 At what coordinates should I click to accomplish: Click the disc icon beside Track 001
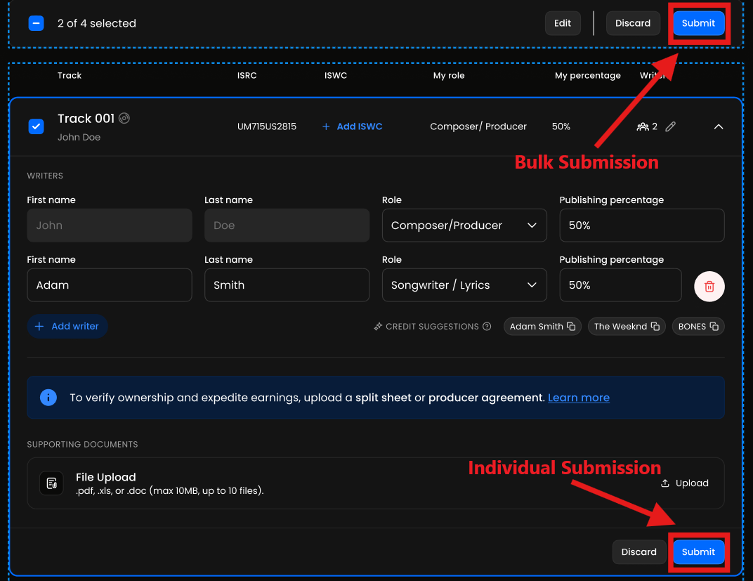[x=124, y=118]
